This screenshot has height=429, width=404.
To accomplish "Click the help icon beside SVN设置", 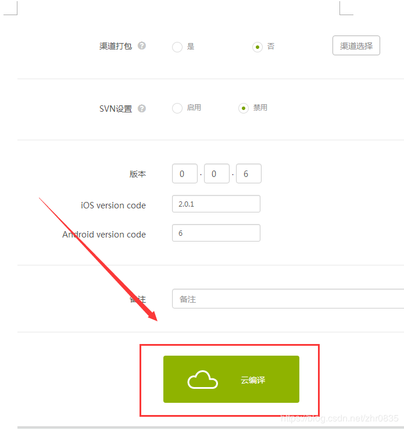I will coord(141,109).
